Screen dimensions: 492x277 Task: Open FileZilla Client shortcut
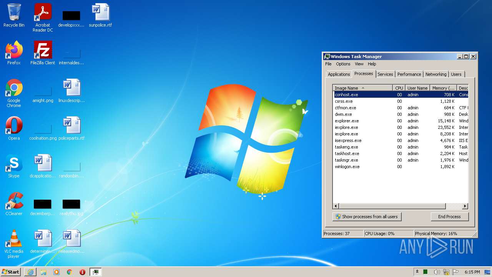[43, 53]
